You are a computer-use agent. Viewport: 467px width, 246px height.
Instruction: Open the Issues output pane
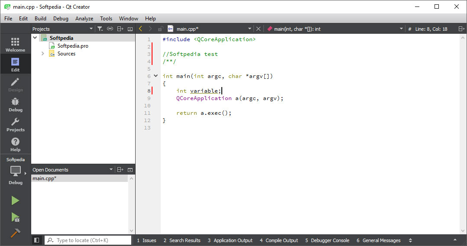146,240
